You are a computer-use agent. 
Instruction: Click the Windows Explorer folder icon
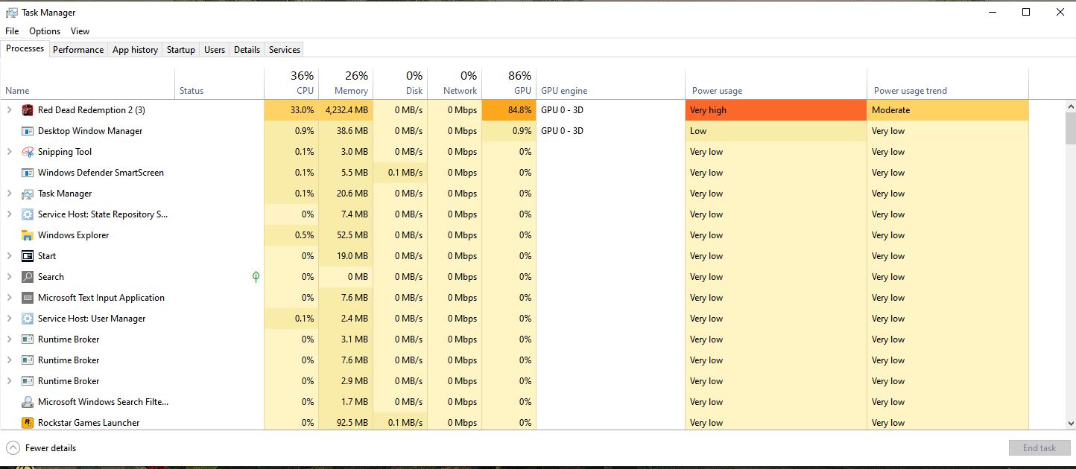pyautogui.click(x=28, y=235)
